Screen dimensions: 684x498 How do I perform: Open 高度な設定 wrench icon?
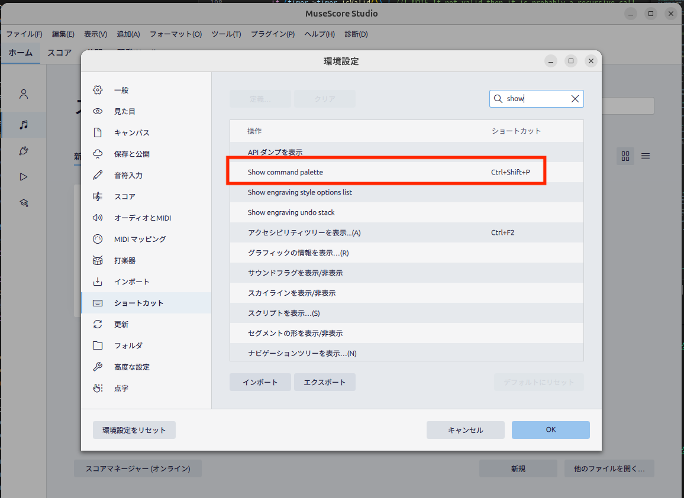(98, 367)
